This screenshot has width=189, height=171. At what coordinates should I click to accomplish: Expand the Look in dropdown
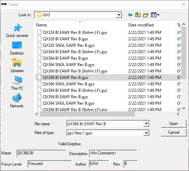119,15
